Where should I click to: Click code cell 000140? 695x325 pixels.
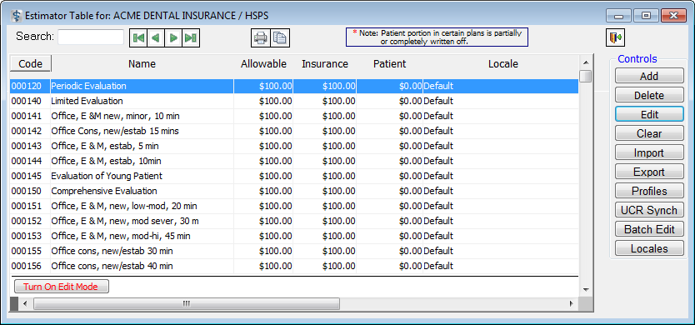click(30, 101)
